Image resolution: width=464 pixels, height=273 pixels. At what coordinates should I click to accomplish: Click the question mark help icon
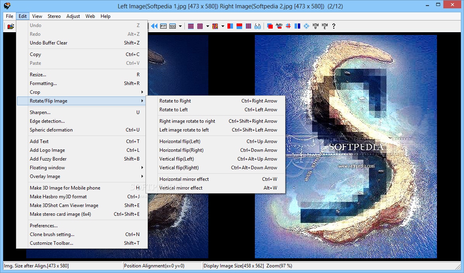[x=334, y=26]
